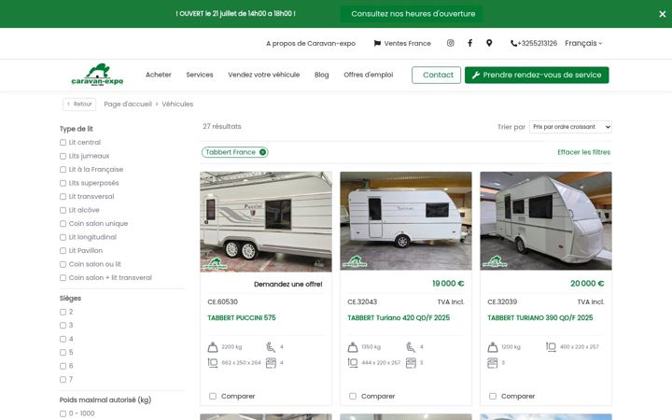Check Coin salon unique
This screenshot has height=420, width=672.
tap(63, 224)
